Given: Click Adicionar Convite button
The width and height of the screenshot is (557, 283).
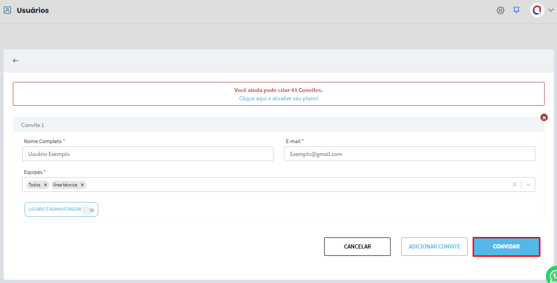Looking at the screenshot, I should [x=434, y=247].
